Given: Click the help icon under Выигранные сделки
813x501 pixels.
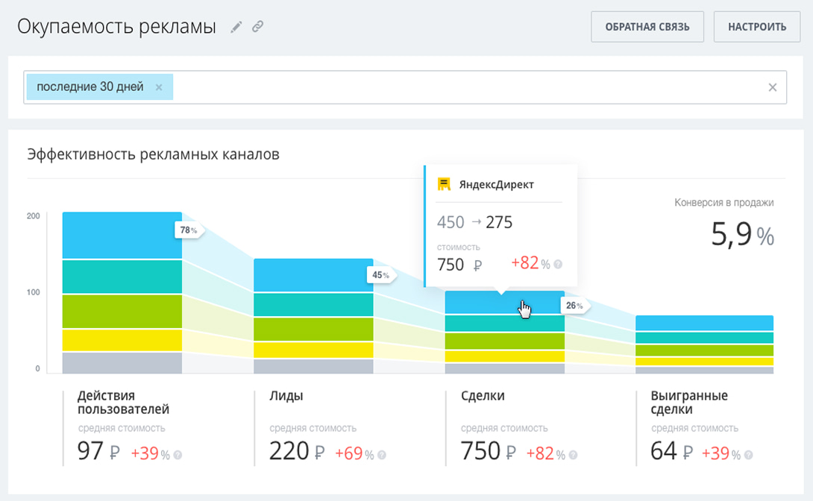Looking at the screenshot, I should [748, 454].
